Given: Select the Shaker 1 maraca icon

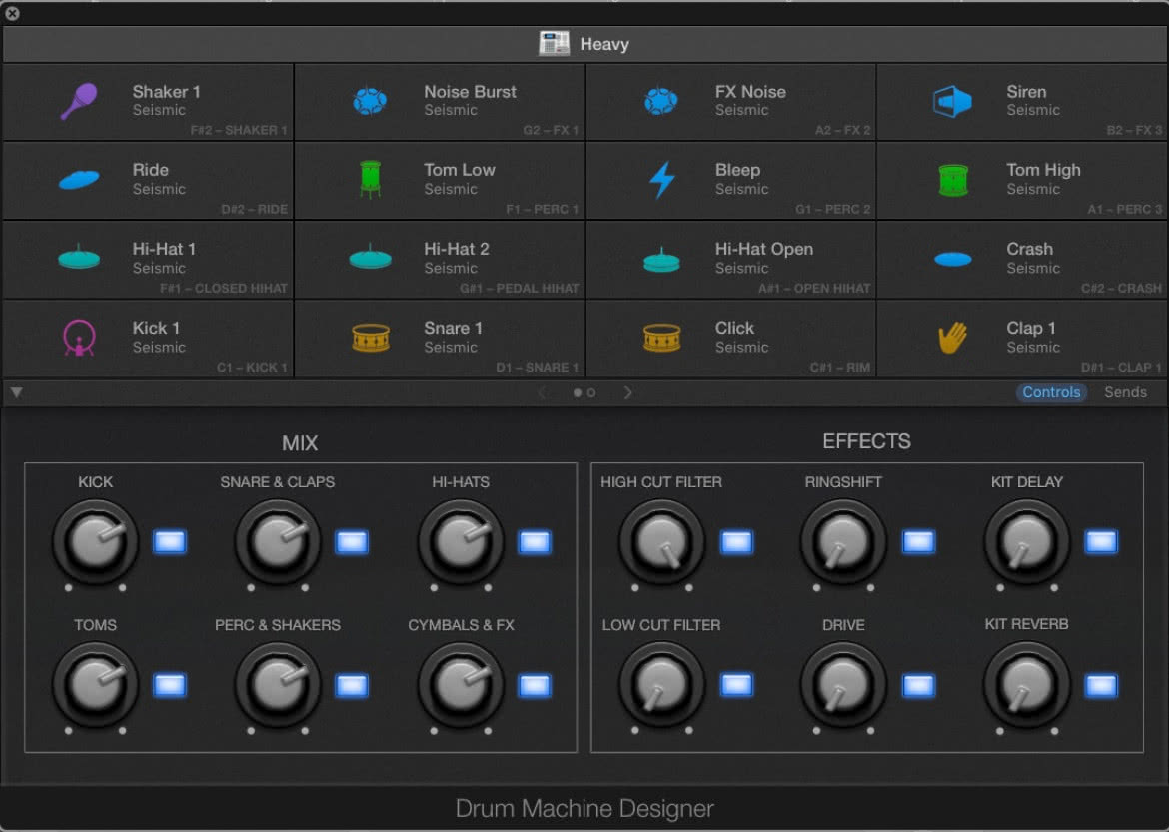Looking at the screenshot, I should (78, 101).
